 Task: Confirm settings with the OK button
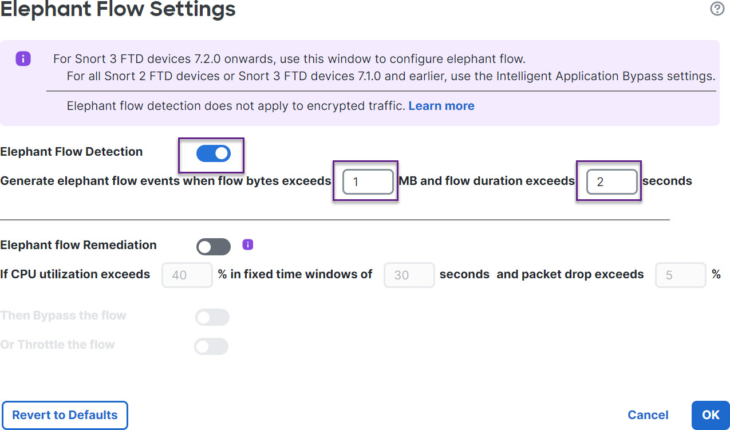(711, 415)
